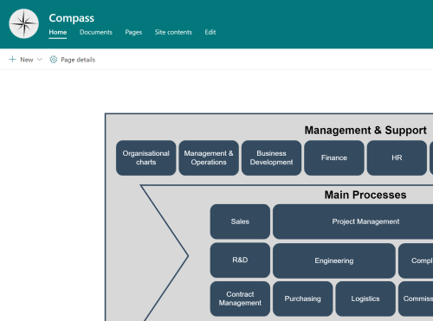Open the Home tab
This screenshot has height=321, width=433.
[x=58, y=32]
